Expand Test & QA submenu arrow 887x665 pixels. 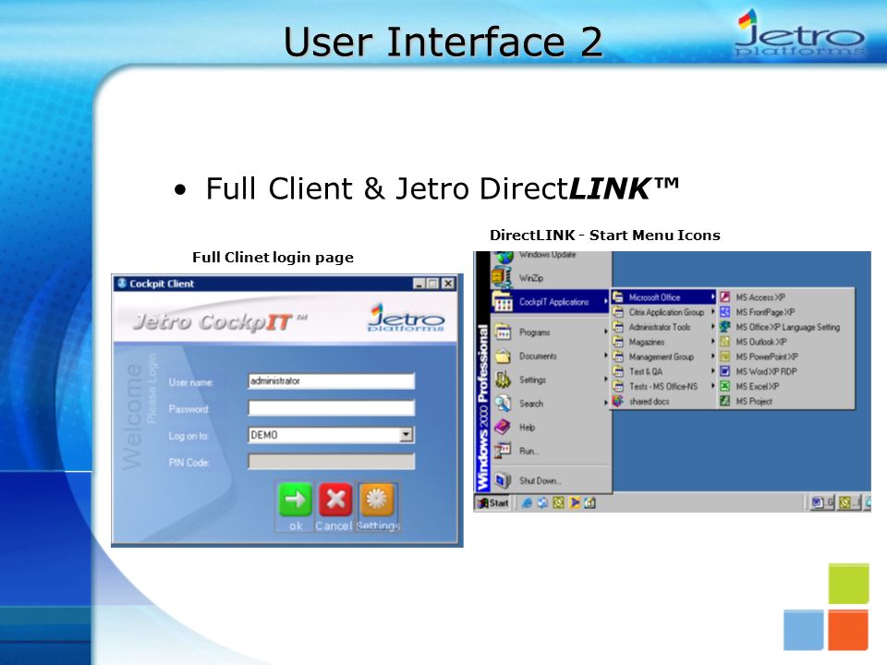[712, 371]
